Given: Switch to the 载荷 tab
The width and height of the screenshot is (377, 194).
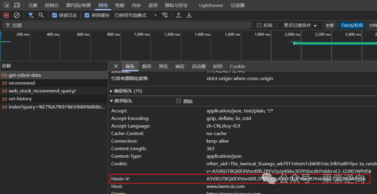Looking at the screenshot, I should 147,66.
